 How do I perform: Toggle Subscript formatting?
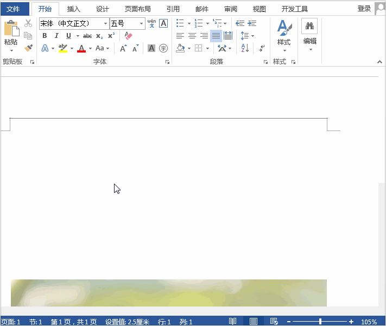click(99, 36)
